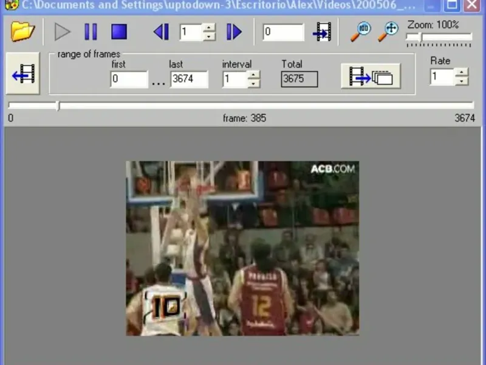Screen dimensions: 486x365
Task: Click the last frame input field
Action: click(x=189, y=79)
